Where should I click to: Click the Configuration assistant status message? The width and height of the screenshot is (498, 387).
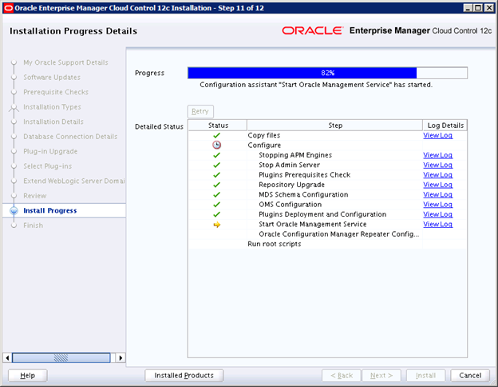pos(316,85)
